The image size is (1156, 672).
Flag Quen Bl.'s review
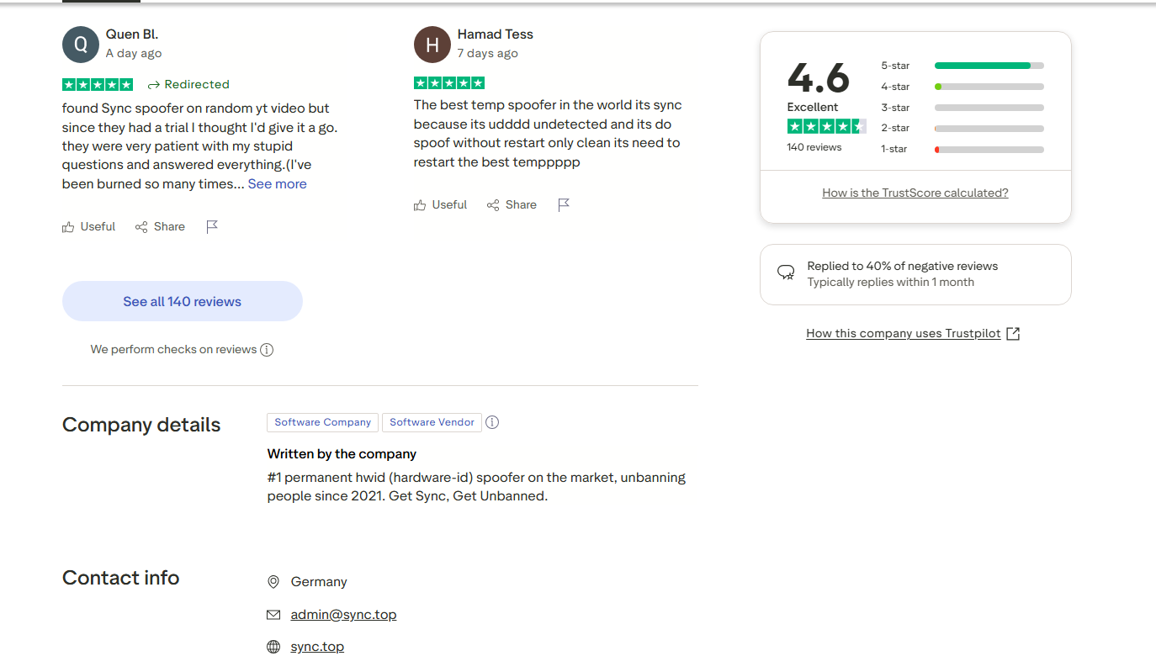pyautogui.click(x=212, y=226)
